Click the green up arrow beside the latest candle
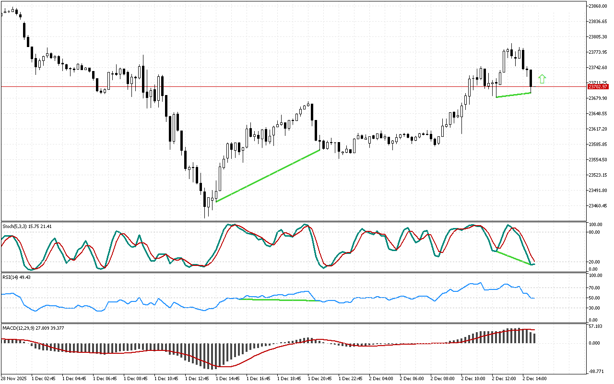Screen dimensions: 614x384 click(542, 79)
